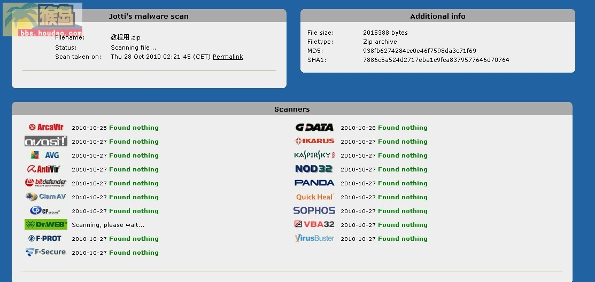Viewport: 595px width, 282px height.
Task: Select the F-PROT logo
Action: (45, 238)
